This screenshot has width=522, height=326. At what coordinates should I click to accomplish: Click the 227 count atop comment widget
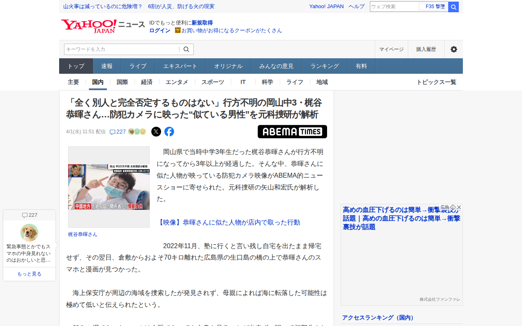tap(29, 215)
